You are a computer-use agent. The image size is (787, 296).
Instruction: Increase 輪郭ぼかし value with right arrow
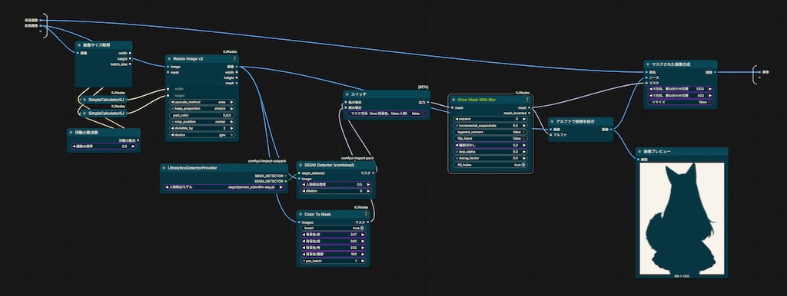pyautogui.click(x=523, y=145)
